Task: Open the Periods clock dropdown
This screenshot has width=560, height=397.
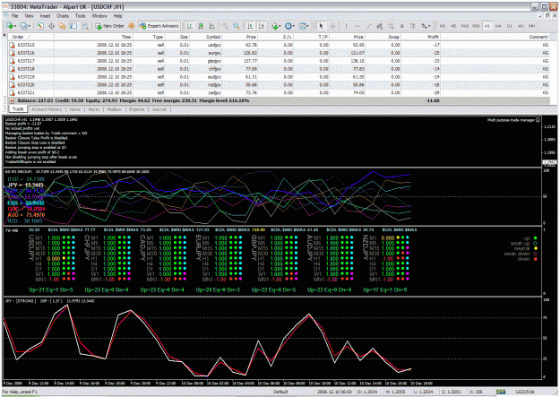Action: point(289,26)
